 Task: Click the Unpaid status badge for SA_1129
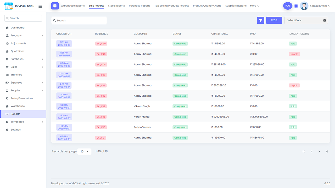(x=294, y=54)
